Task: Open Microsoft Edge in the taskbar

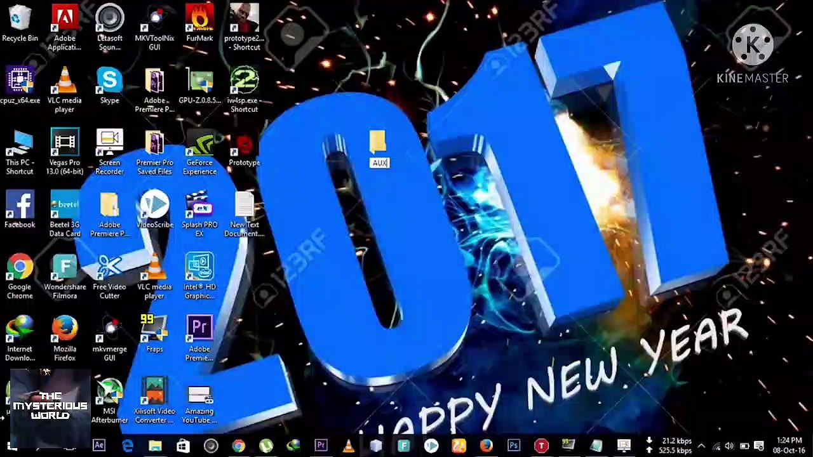Action: [x=127, y=446]
